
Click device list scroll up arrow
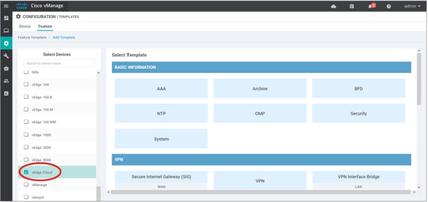(x=99, y=72)
